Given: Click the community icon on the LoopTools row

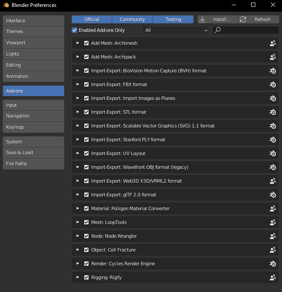Looking at the screenshot, I should point(273,222).
